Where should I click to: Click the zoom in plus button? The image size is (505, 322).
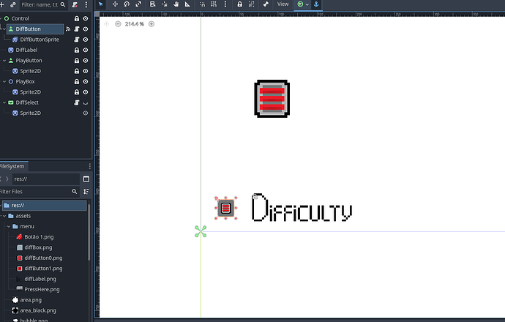point(151,24)
